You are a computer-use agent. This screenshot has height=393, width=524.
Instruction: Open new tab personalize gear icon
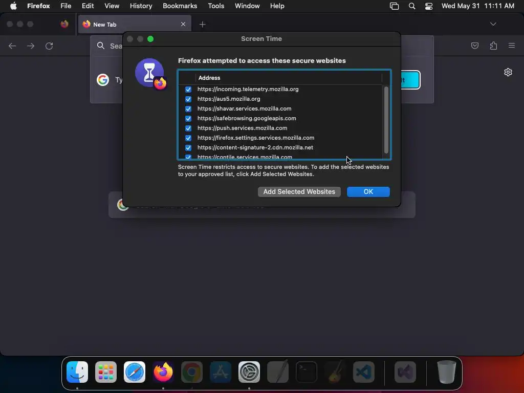point(508,72)
